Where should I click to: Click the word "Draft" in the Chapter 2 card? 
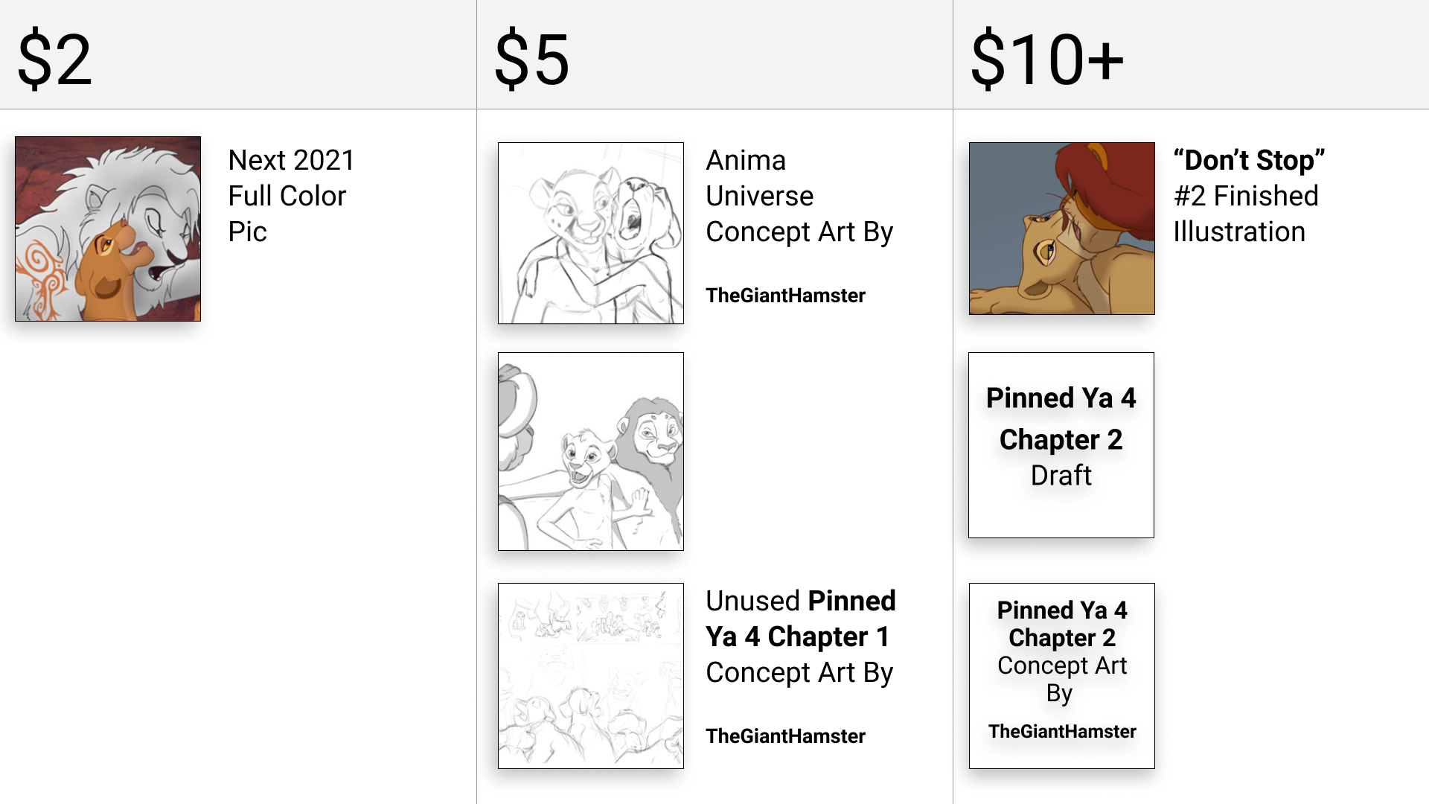click(x=1061, y=476)
